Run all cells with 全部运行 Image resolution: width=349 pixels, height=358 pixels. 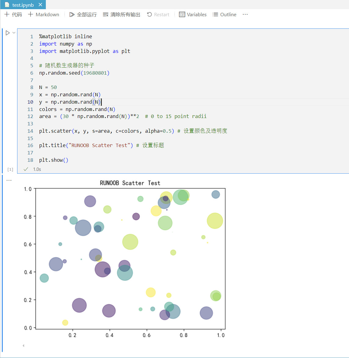click(x=83, y=14)
